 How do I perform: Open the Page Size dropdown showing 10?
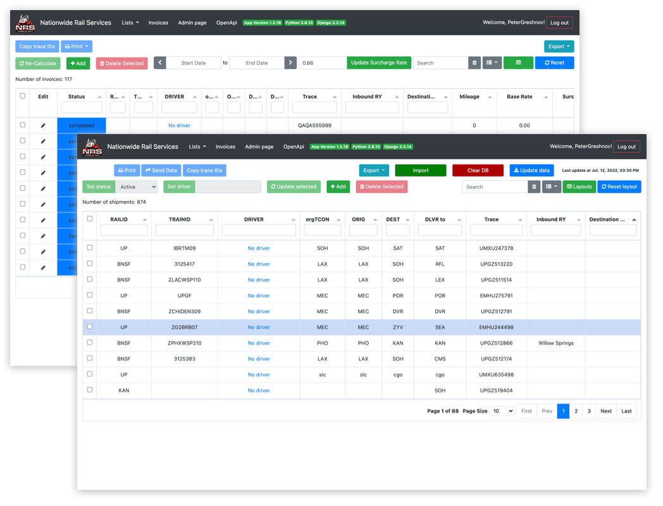(502, 411)
